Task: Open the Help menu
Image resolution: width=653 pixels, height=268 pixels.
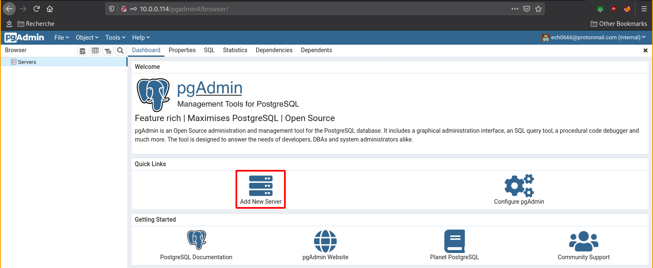Action: click(141, 38)
